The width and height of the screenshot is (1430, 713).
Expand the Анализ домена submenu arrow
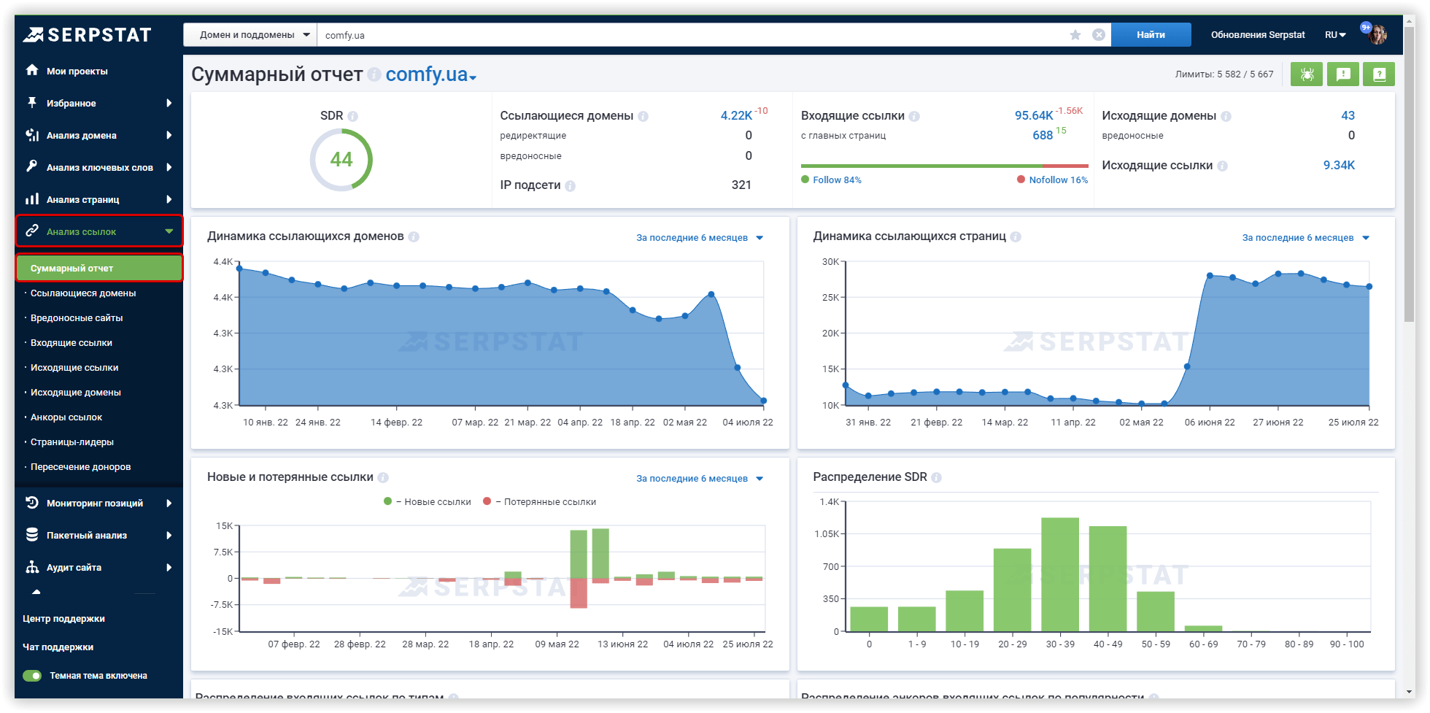pyautogui.click(x=169, y=135)
